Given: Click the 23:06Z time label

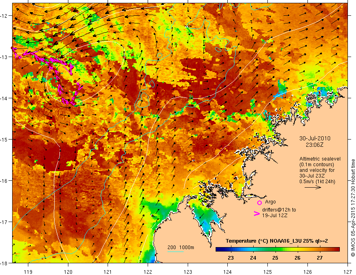Looking at the screenshot, I should (x=314, y=145).
